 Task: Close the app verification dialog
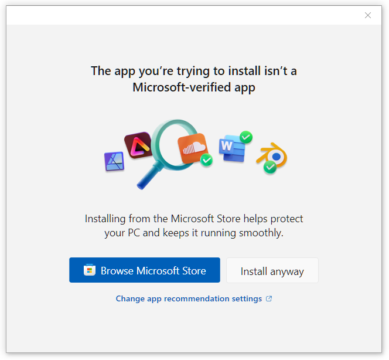pos(368,15)
